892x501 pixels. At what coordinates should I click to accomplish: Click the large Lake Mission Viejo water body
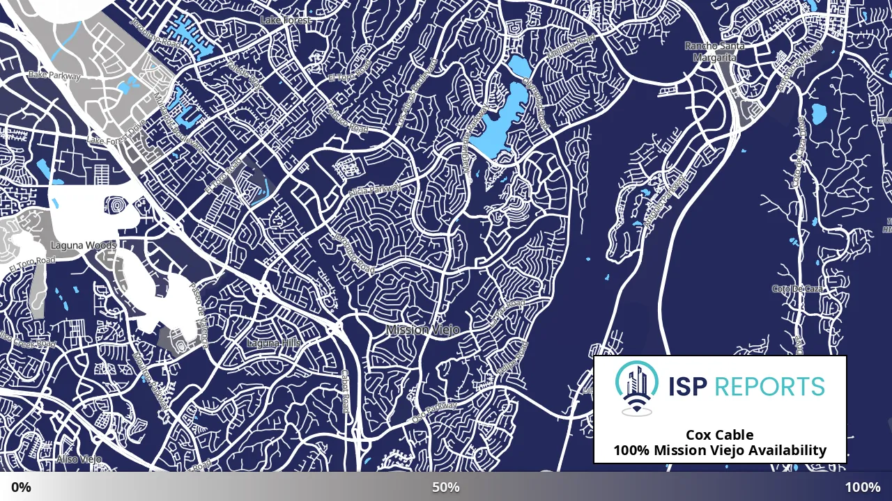point(499,122)
